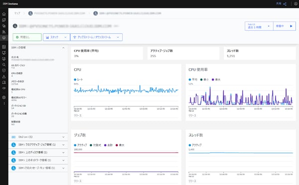Open Settings gear icon in sidebar

tap(4, 97)
